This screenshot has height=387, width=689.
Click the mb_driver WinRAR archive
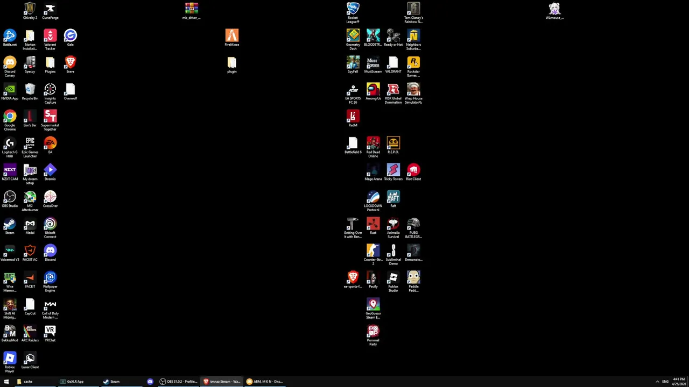[x=191, y=11]
